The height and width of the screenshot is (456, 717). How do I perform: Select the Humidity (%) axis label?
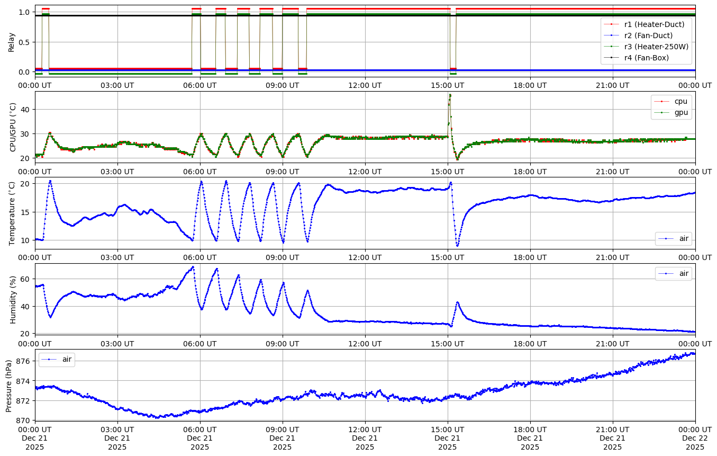click(x=13, y=299)
